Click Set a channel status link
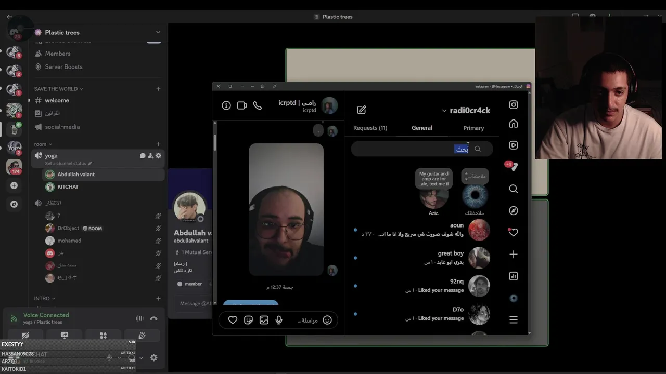 [x=68, y=163]
